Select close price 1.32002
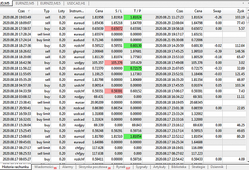 point(197,114)
